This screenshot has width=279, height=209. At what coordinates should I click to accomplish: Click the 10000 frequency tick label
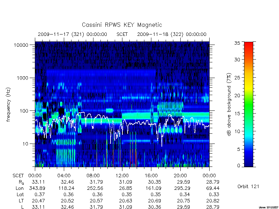point(21,45)
